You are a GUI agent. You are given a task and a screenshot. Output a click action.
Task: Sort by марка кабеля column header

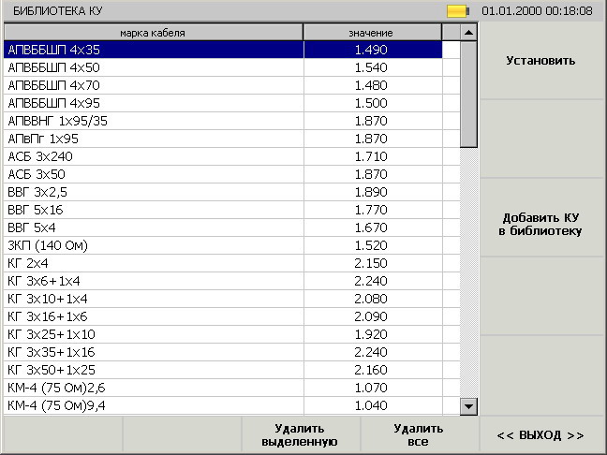point(153,33)
